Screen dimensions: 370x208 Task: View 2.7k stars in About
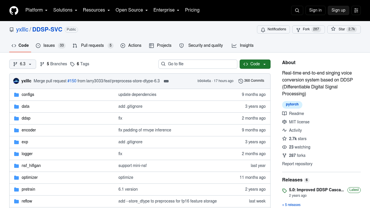(294, 139)
